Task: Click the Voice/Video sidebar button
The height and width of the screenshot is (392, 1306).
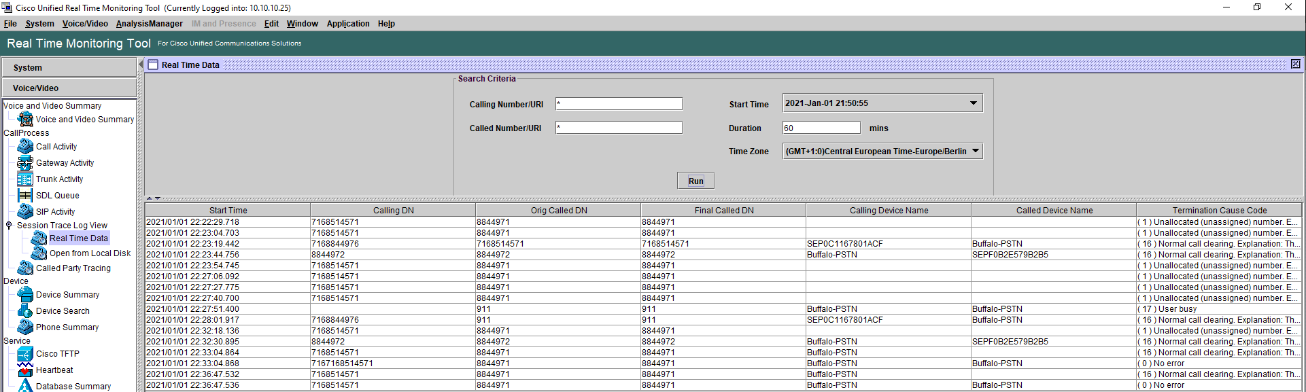Action: [x=69, y=88]
